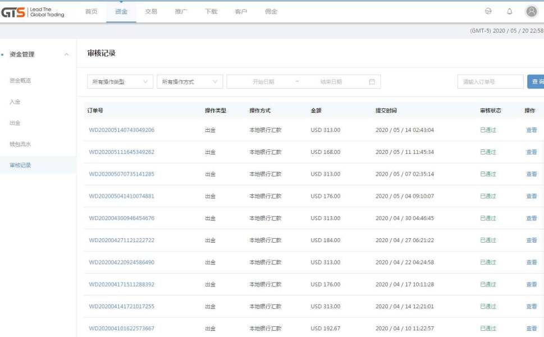The width and height of the screenshot is (544, 337).
Task: Open the notifications bell
Action: 510,11
